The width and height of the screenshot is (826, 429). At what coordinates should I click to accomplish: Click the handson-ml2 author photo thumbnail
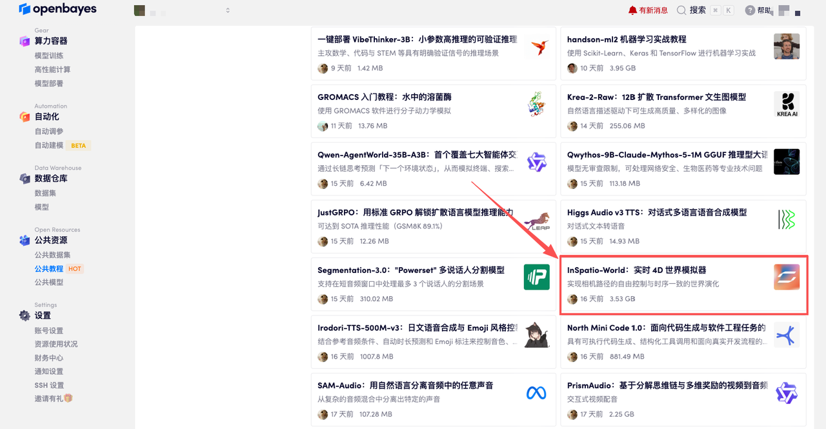tap(787, 46)
